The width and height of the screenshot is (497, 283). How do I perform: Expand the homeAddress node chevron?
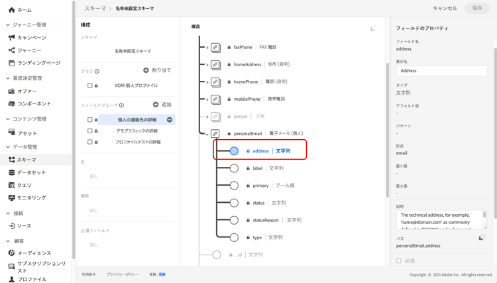click(207, 65)
